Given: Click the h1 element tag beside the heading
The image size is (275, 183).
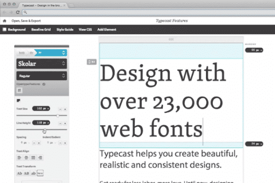Looking at the screenshot, I should pyautogui.click(x=91, y=61).
